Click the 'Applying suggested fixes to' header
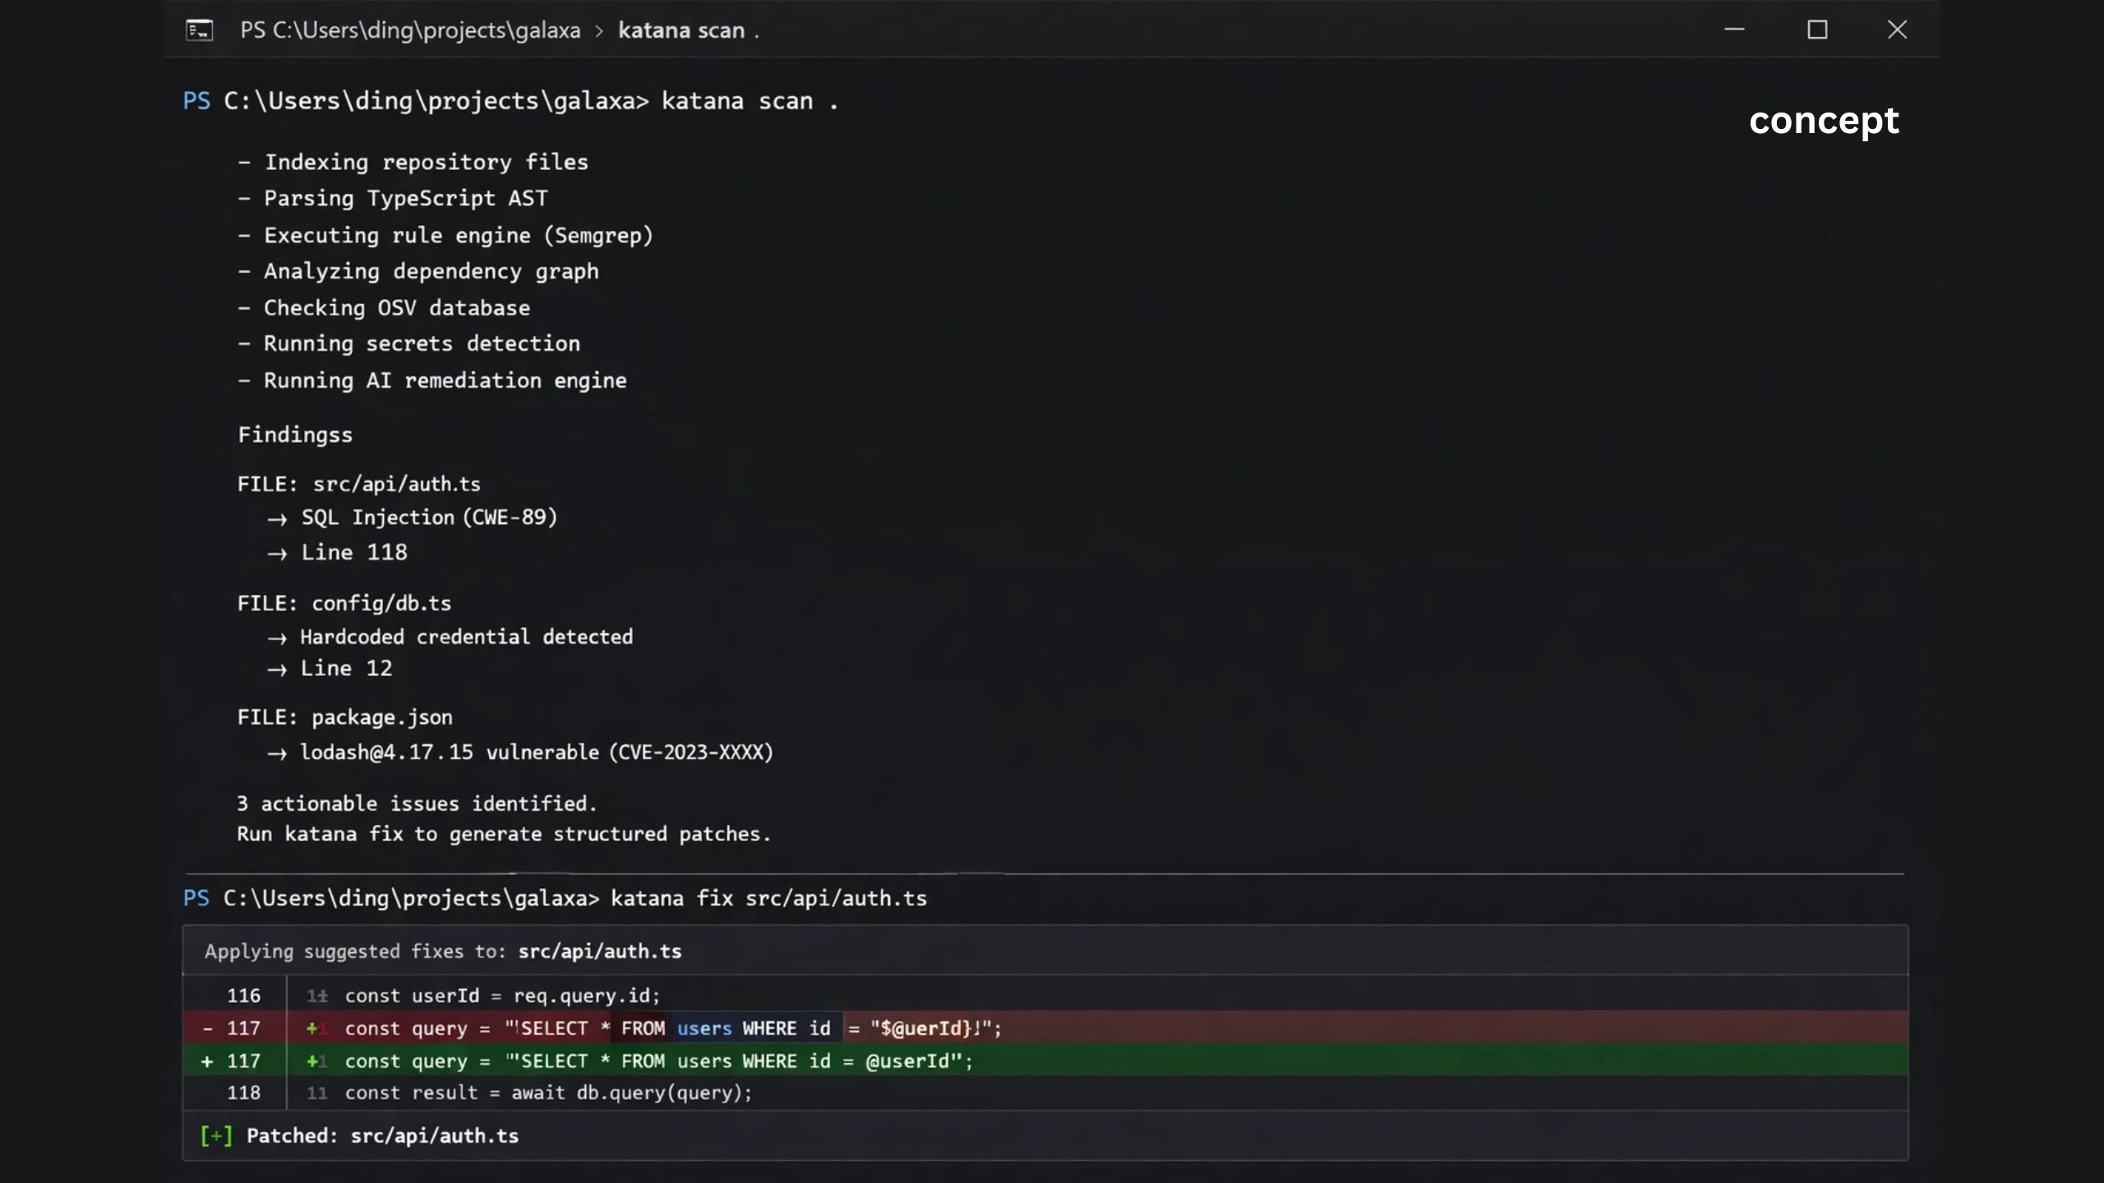The height and width of the screenshot is (1183, 2104). (443, 951)
